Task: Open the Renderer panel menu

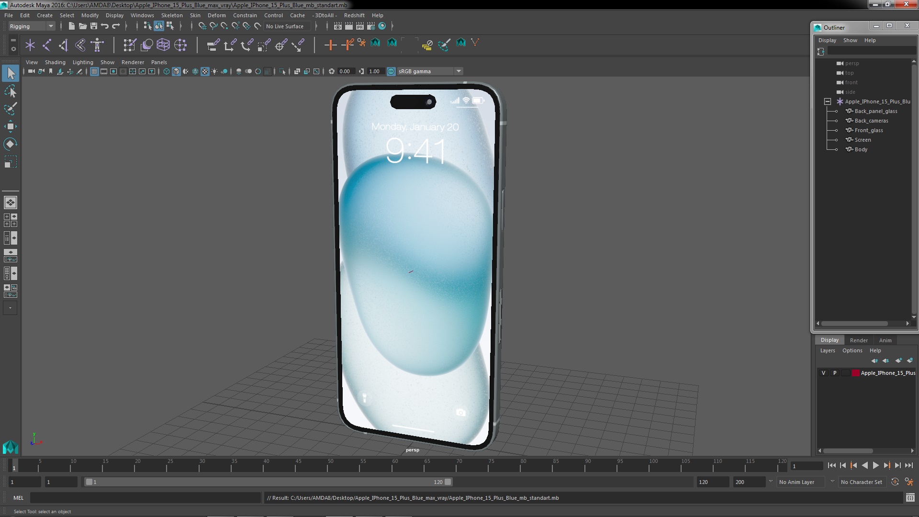Action: point(133,62)
